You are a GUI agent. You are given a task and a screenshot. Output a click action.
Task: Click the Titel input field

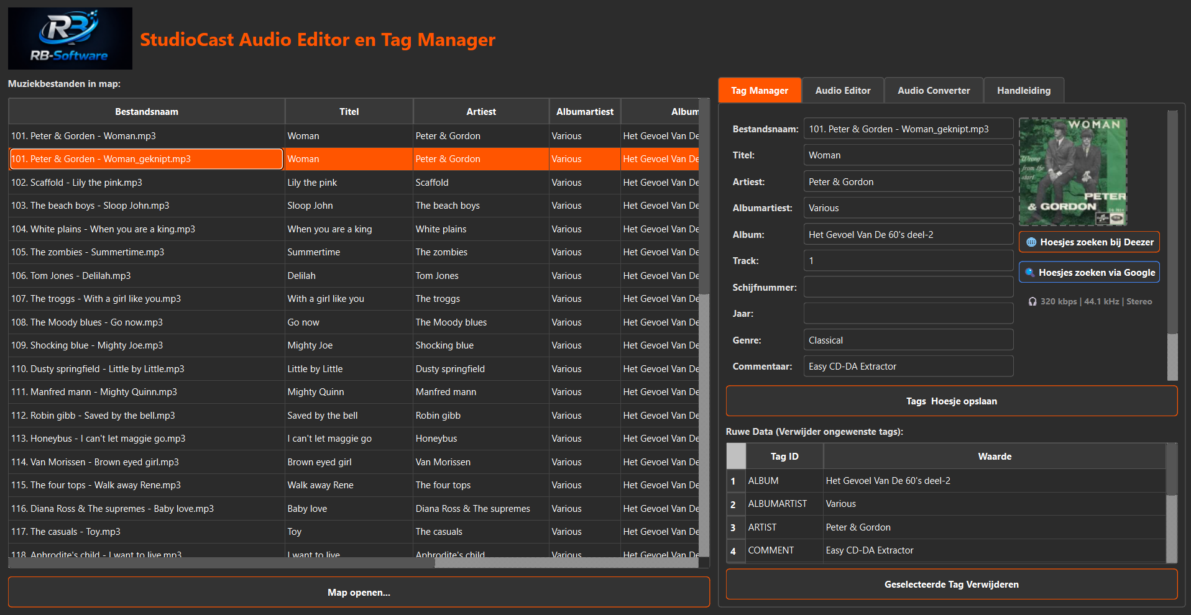[x=908, y=155]
